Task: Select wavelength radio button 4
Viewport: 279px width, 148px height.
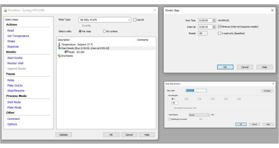Action: point(212,99)
